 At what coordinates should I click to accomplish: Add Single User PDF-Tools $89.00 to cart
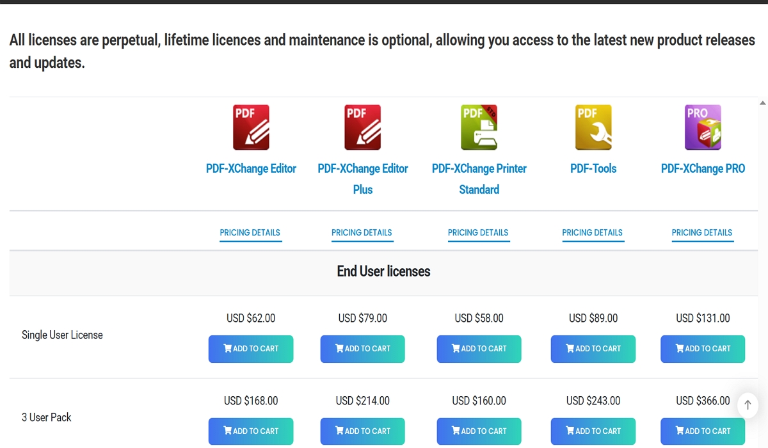click(593, 349)
